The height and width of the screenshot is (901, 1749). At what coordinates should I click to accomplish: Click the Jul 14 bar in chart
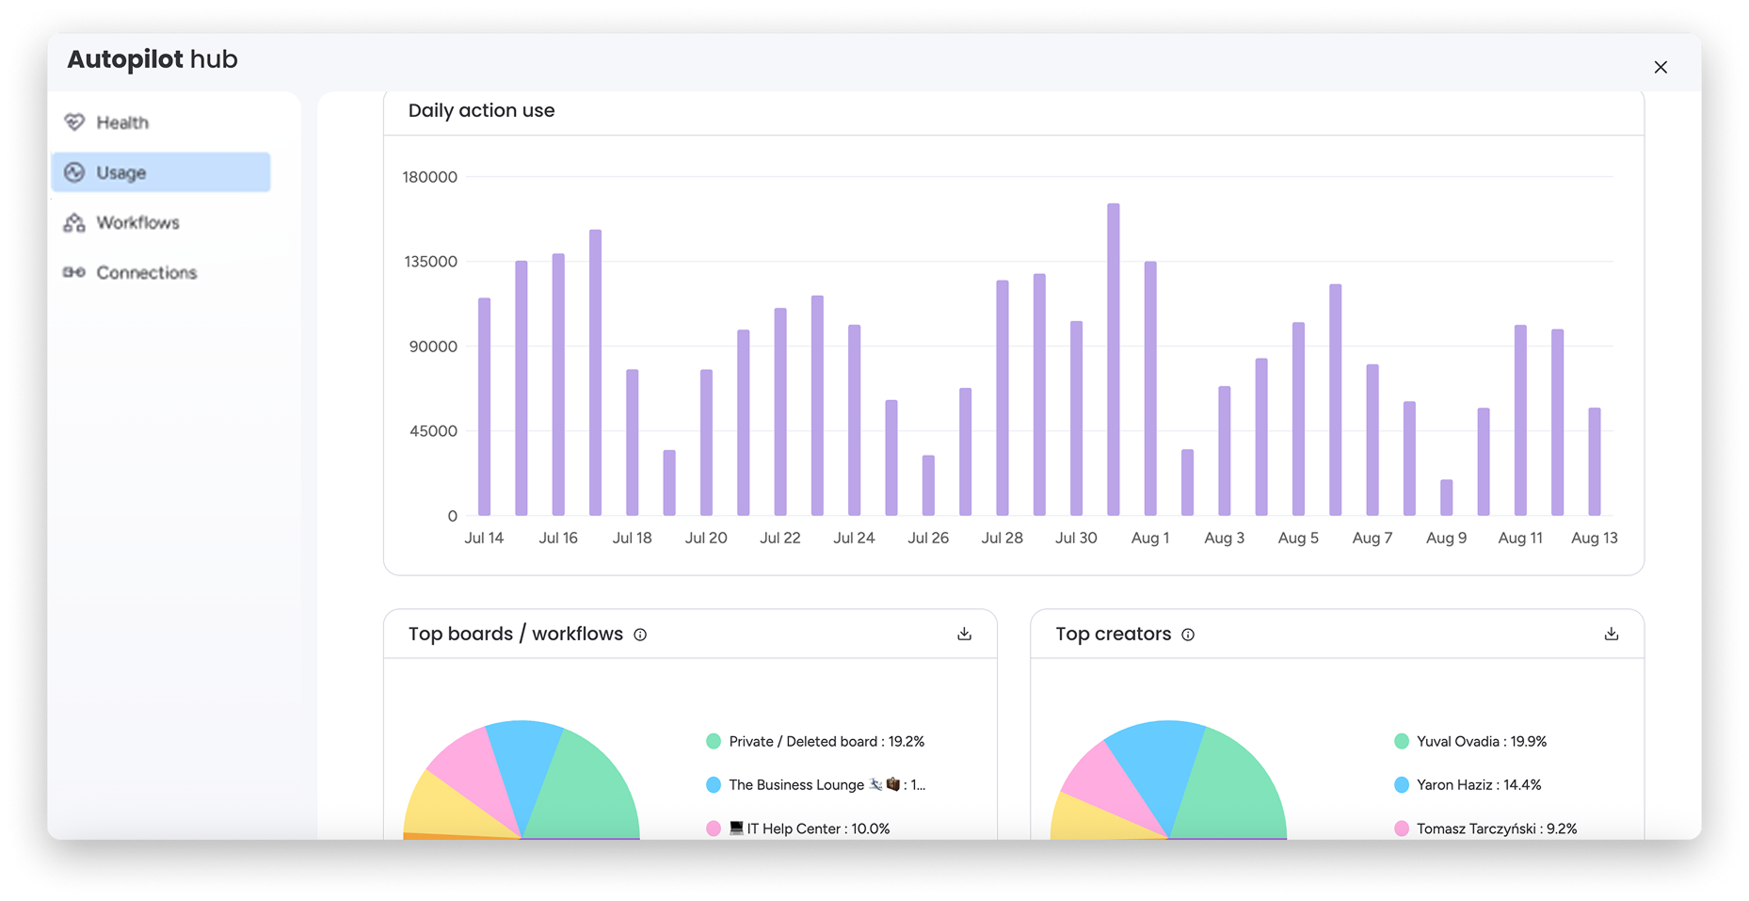coord(484,407)
